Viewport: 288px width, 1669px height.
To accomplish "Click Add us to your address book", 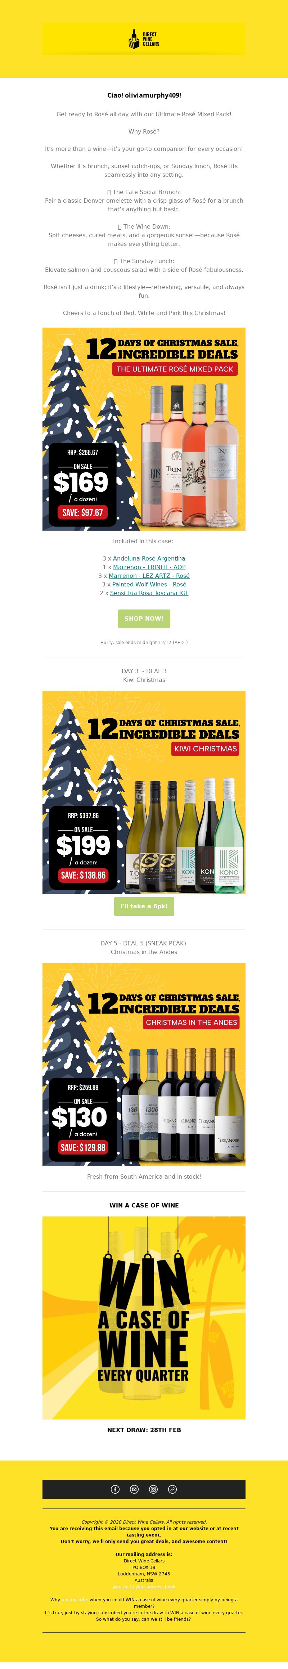I will click(x=144, y=1587).
